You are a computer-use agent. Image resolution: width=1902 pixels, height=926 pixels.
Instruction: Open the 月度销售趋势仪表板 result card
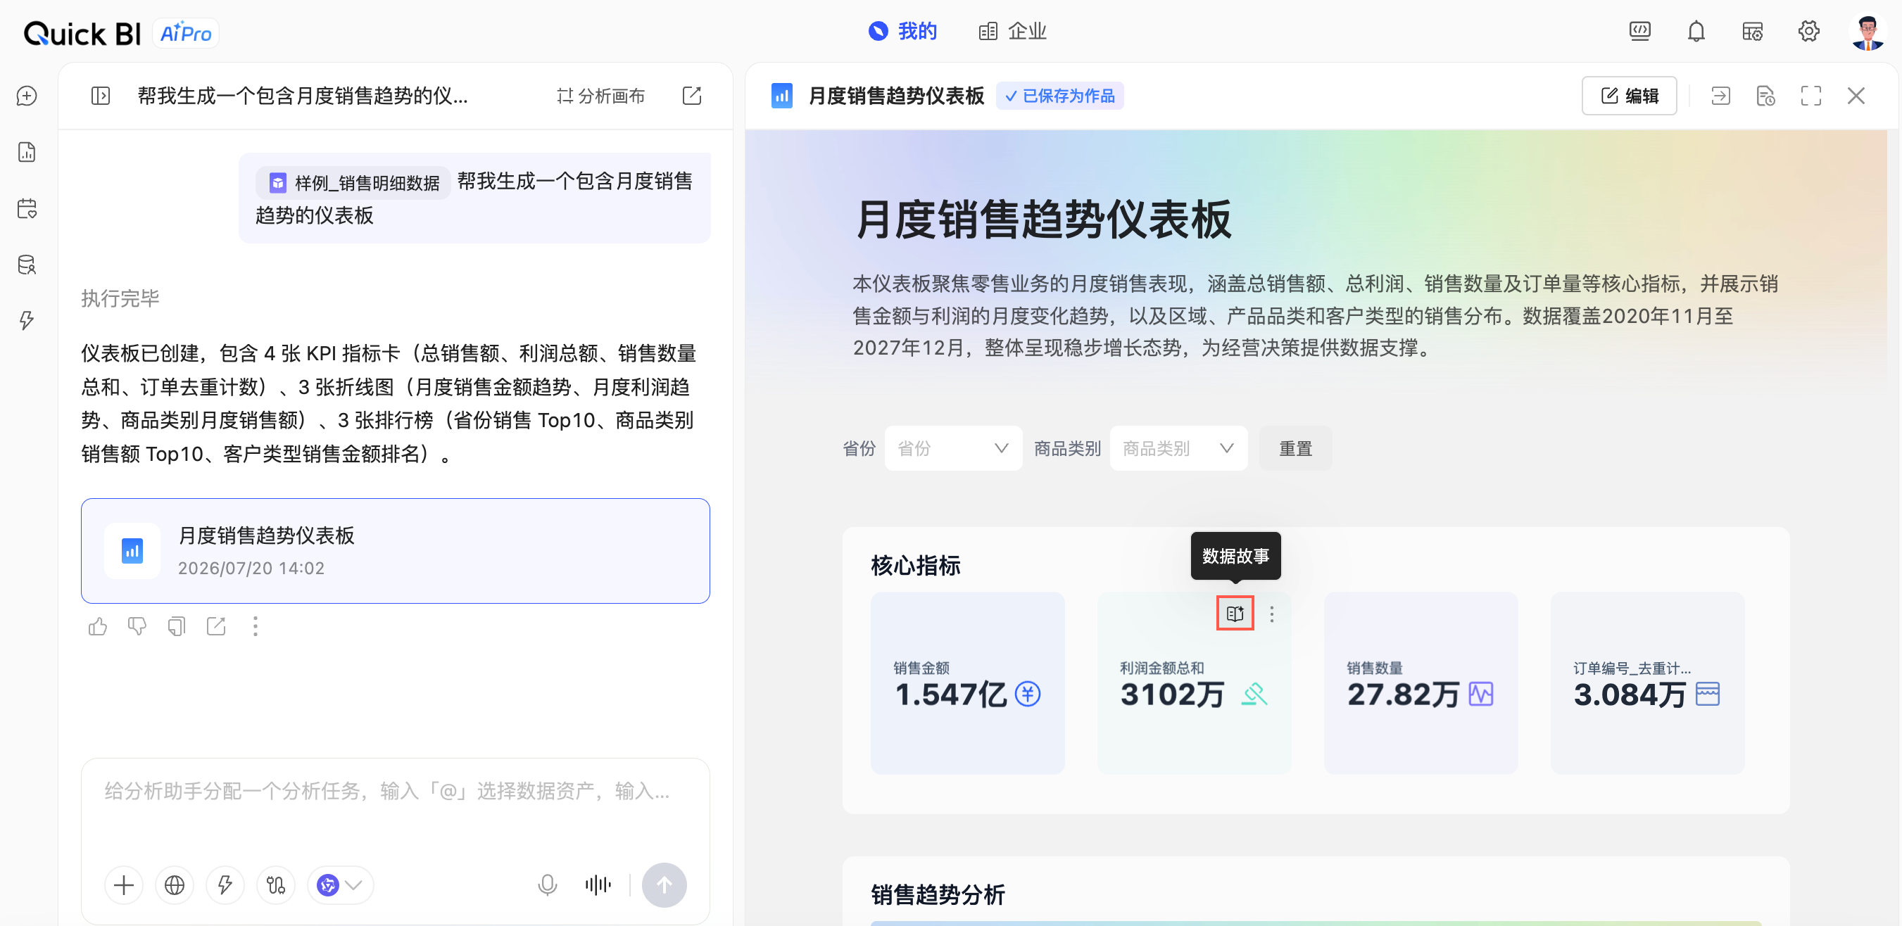(395, 550)
